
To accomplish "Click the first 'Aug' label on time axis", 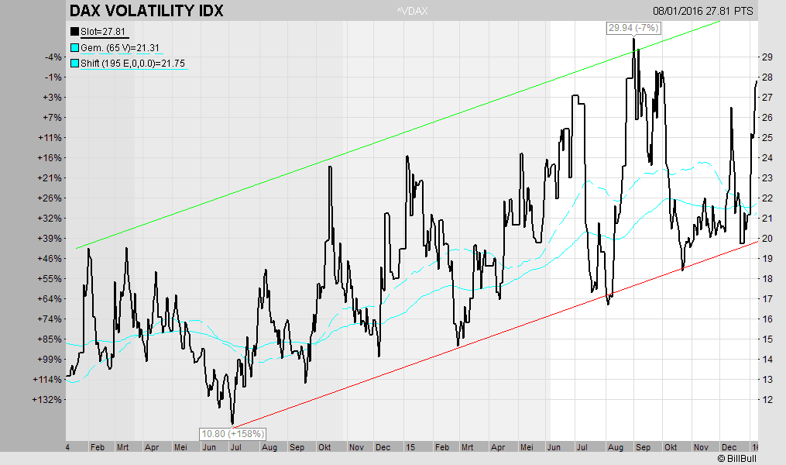I will tap(269, 447).
